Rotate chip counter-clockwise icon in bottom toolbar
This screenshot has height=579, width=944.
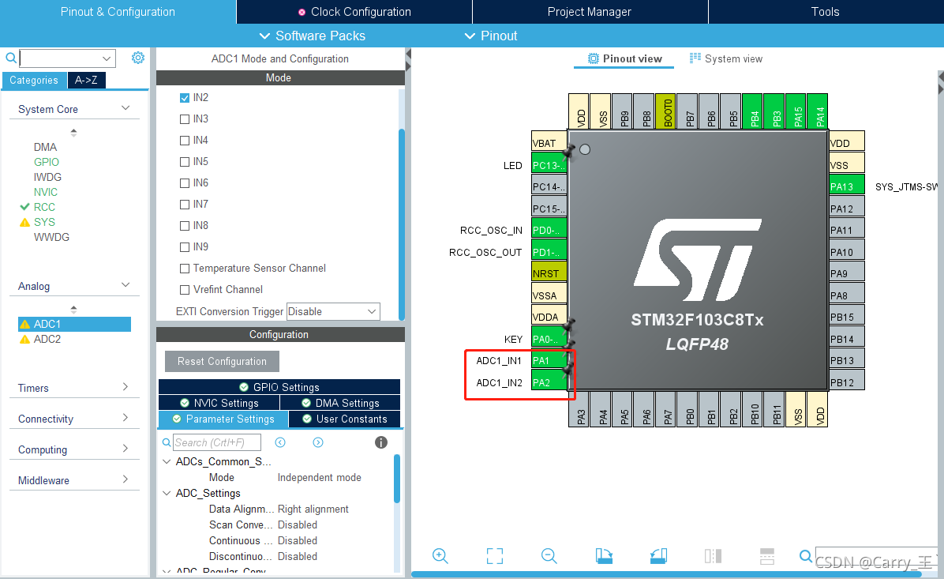(658, 555)
